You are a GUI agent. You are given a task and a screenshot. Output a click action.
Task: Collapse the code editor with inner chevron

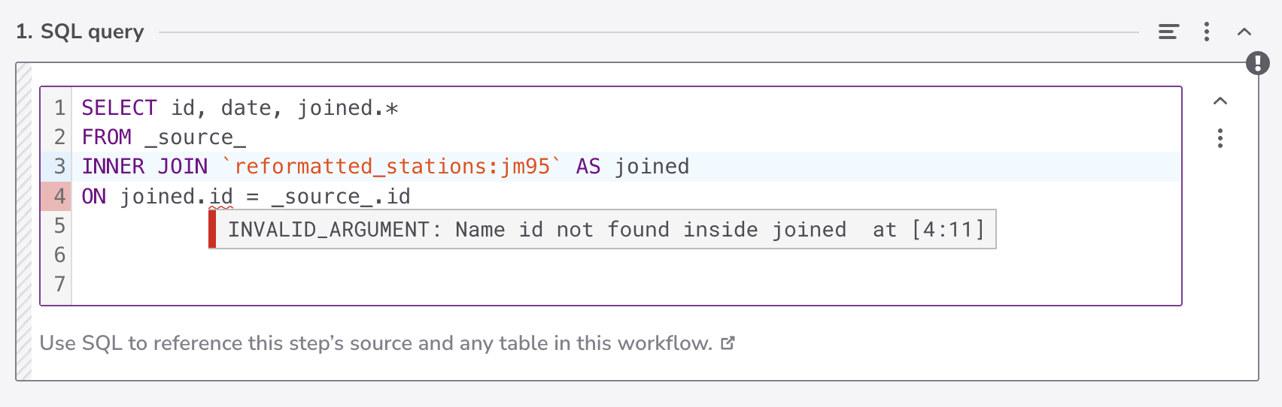pos(1220,101)
